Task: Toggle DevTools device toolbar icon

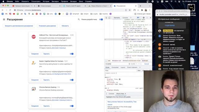Action: point(109,18)
